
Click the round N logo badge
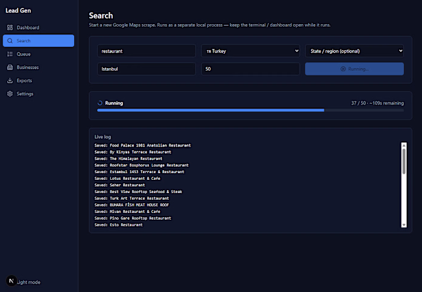click(11, 281)
